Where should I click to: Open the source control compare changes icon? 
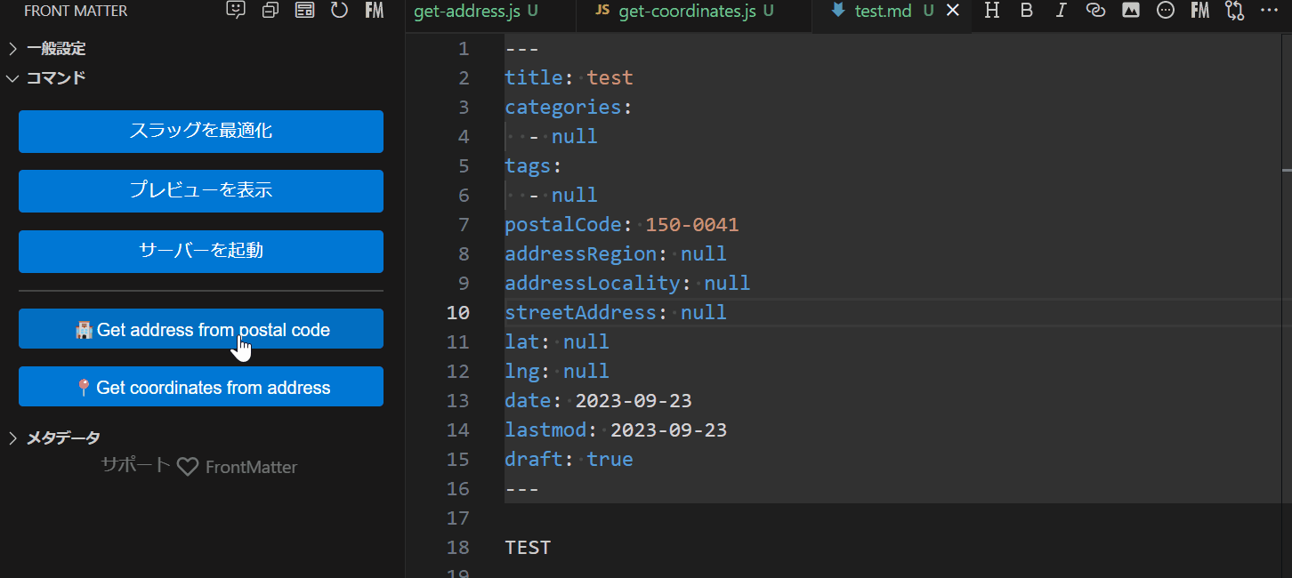pos(1234,11)
